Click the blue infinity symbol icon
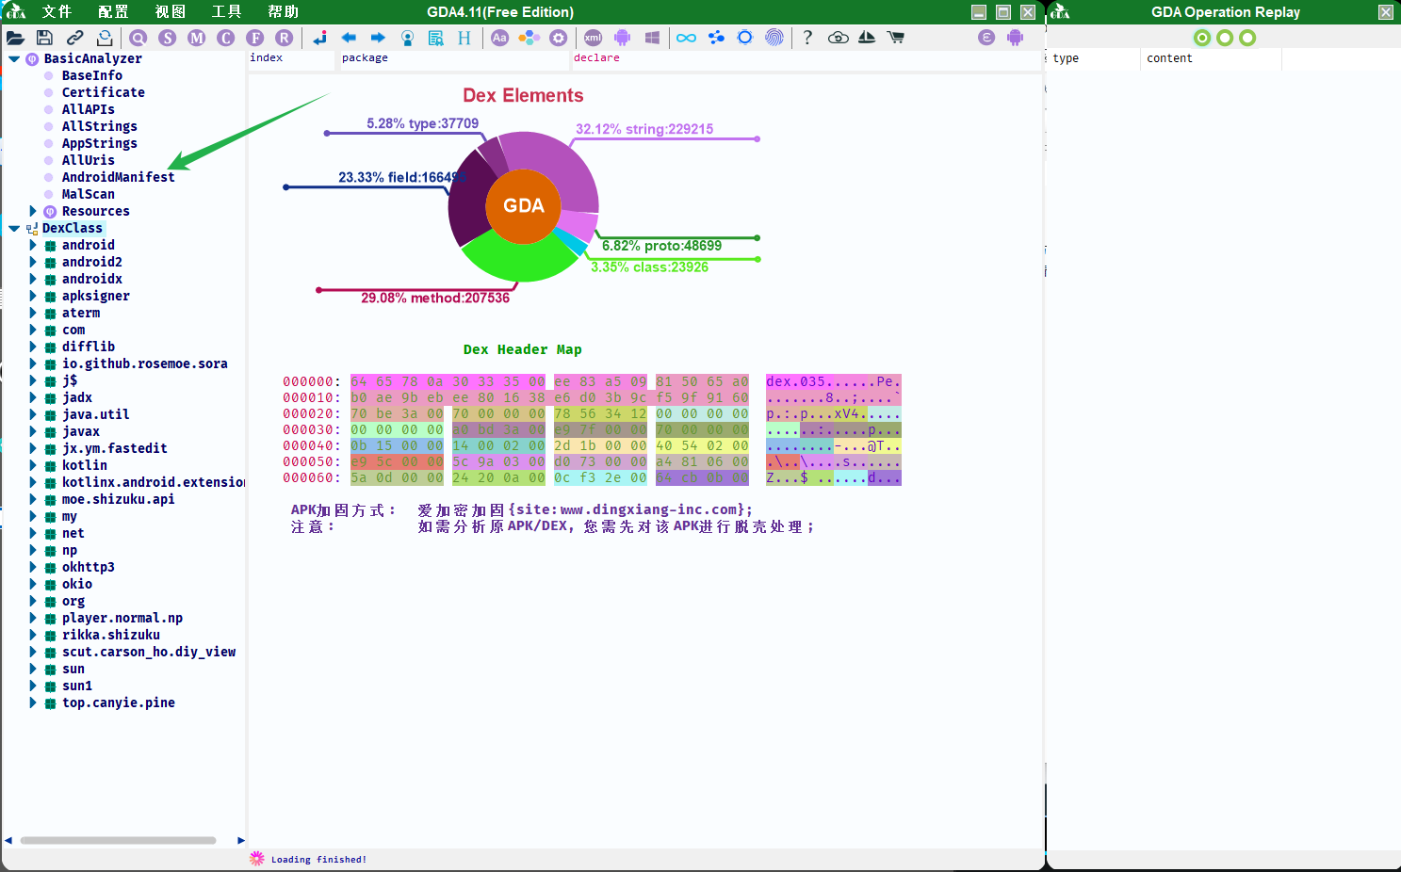Image resolution: width=1401 pixels, height=872 pixels. click(x=687, y=38)
